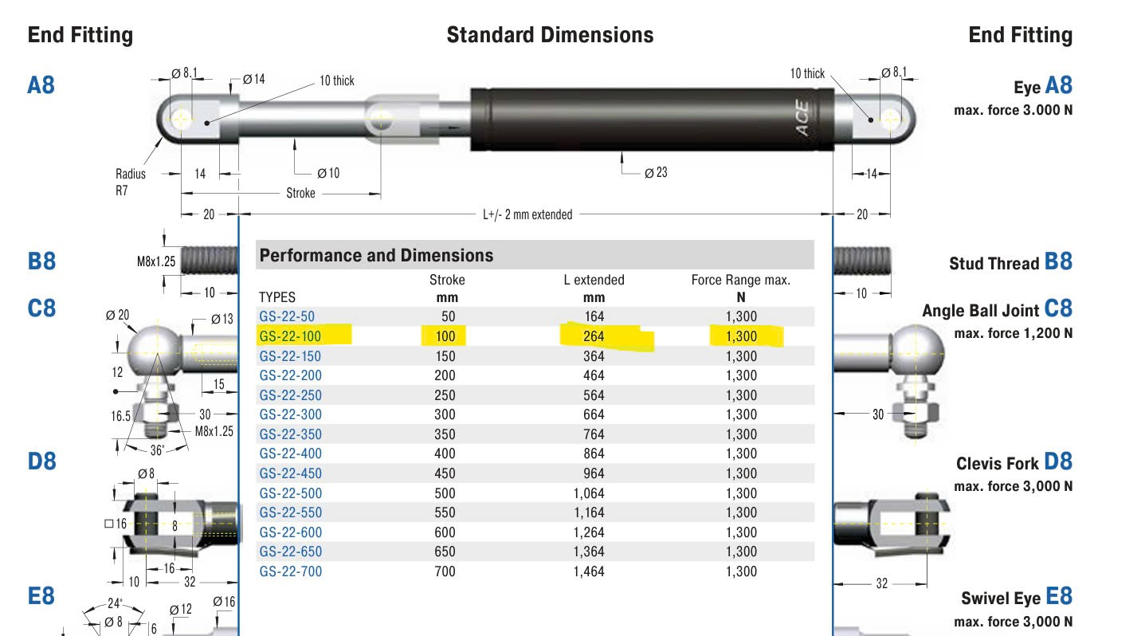Click stroke value 50 in the table

(x=447, y=316)
